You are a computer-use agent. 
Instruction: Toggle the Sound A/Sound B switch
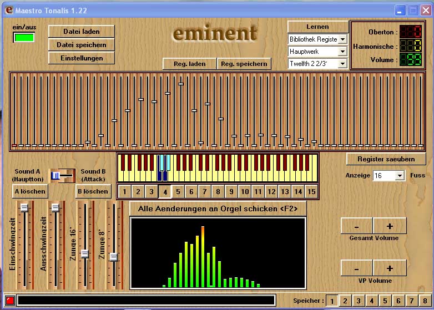(x=62, y=175)
